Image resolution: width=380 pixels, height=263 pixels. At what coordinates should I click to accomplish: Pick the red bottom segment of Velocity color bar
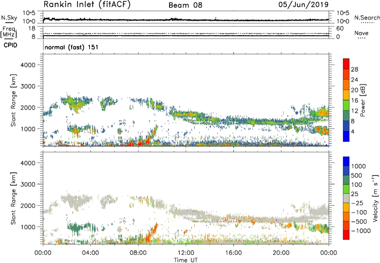coord(346,235)
